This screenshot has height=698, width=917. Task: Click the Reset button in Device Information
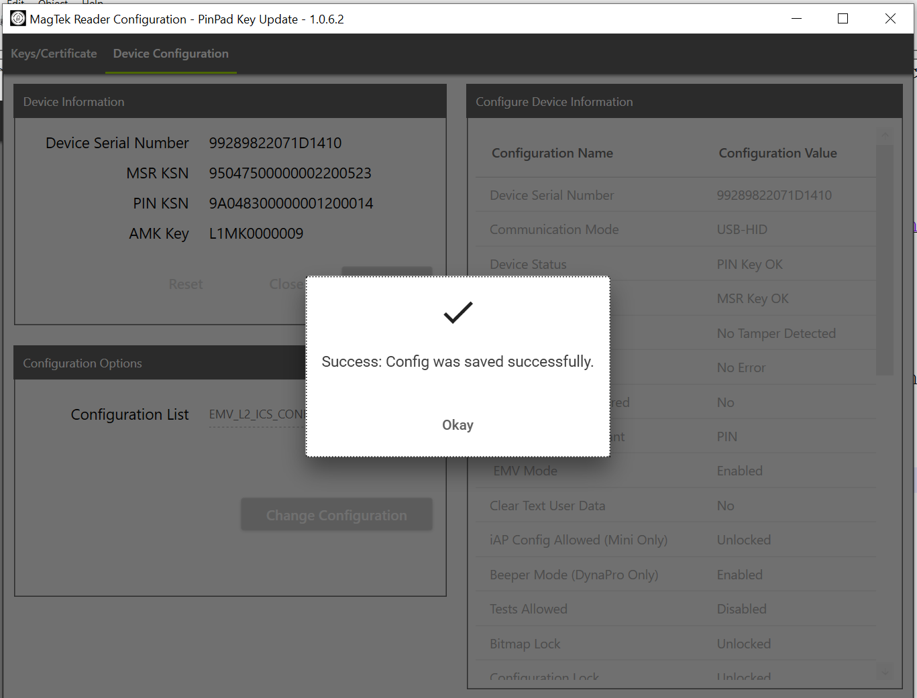pyautogui.click(x=186, y=284)
